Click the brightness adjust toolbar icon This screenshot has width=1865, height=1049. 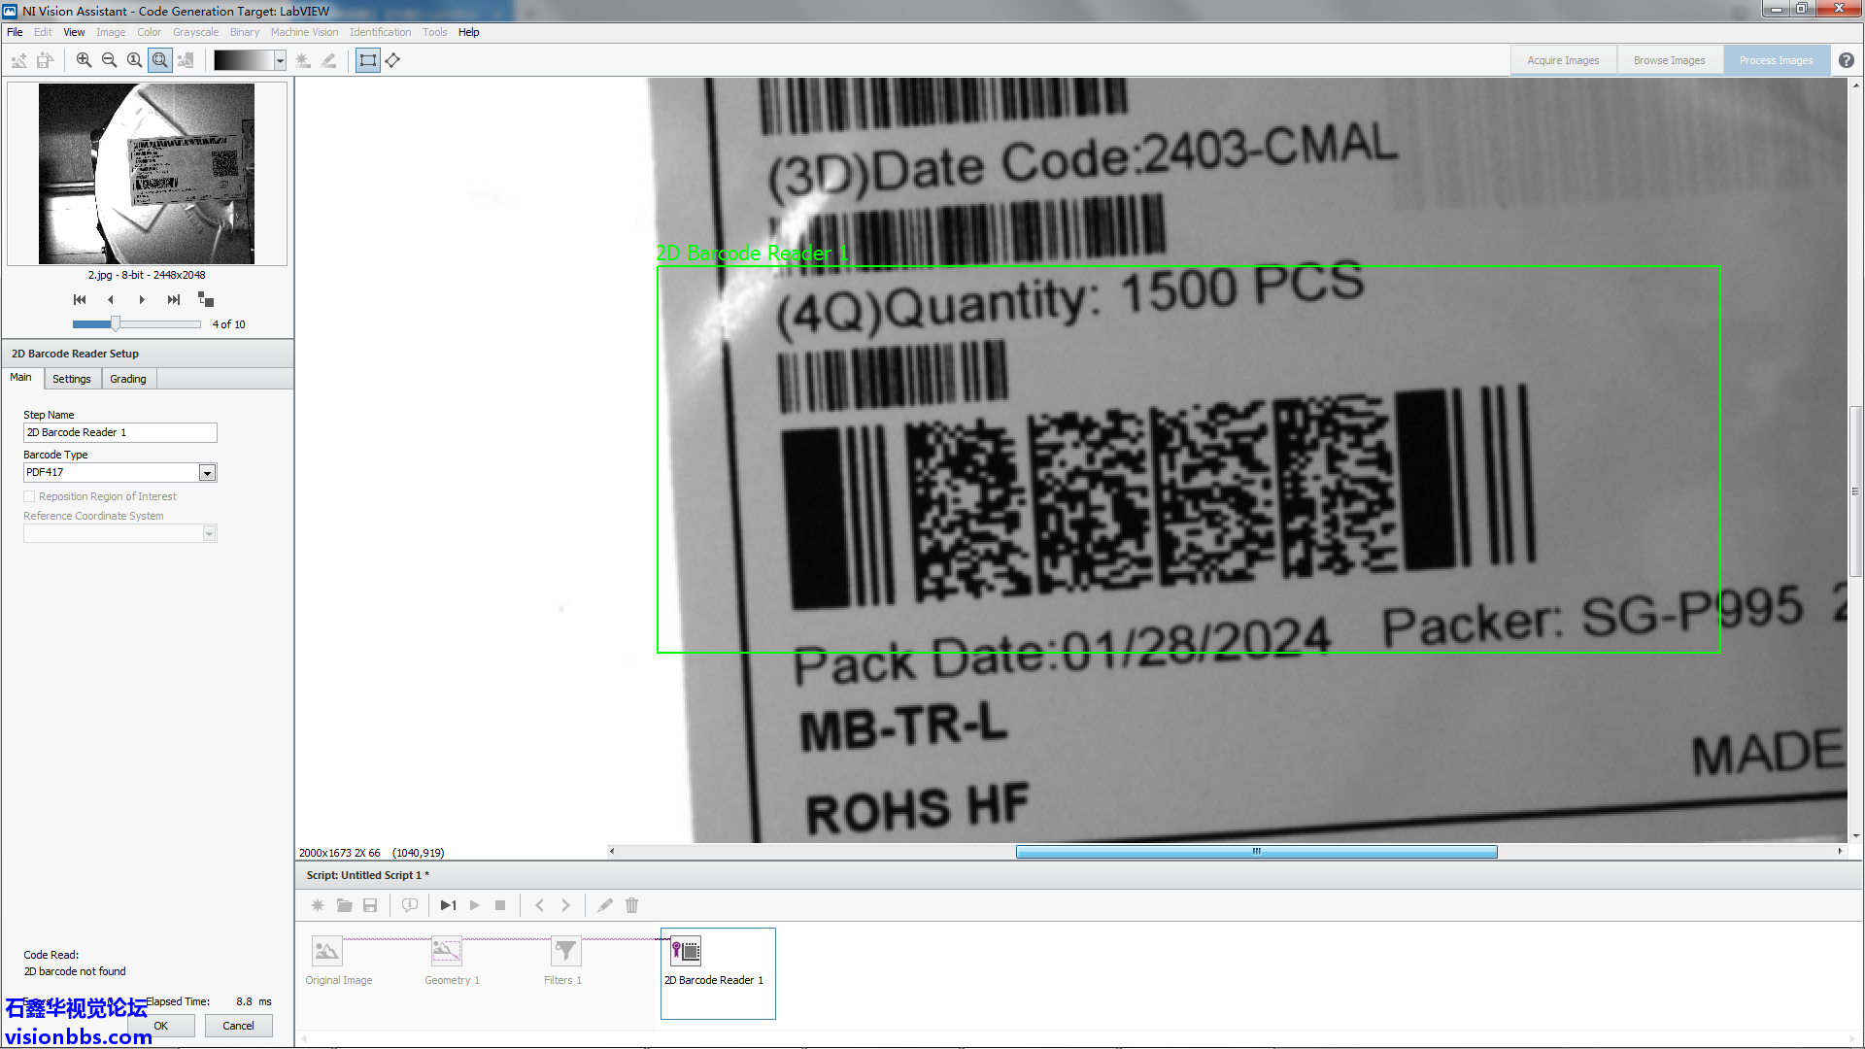tap(303, 60)
